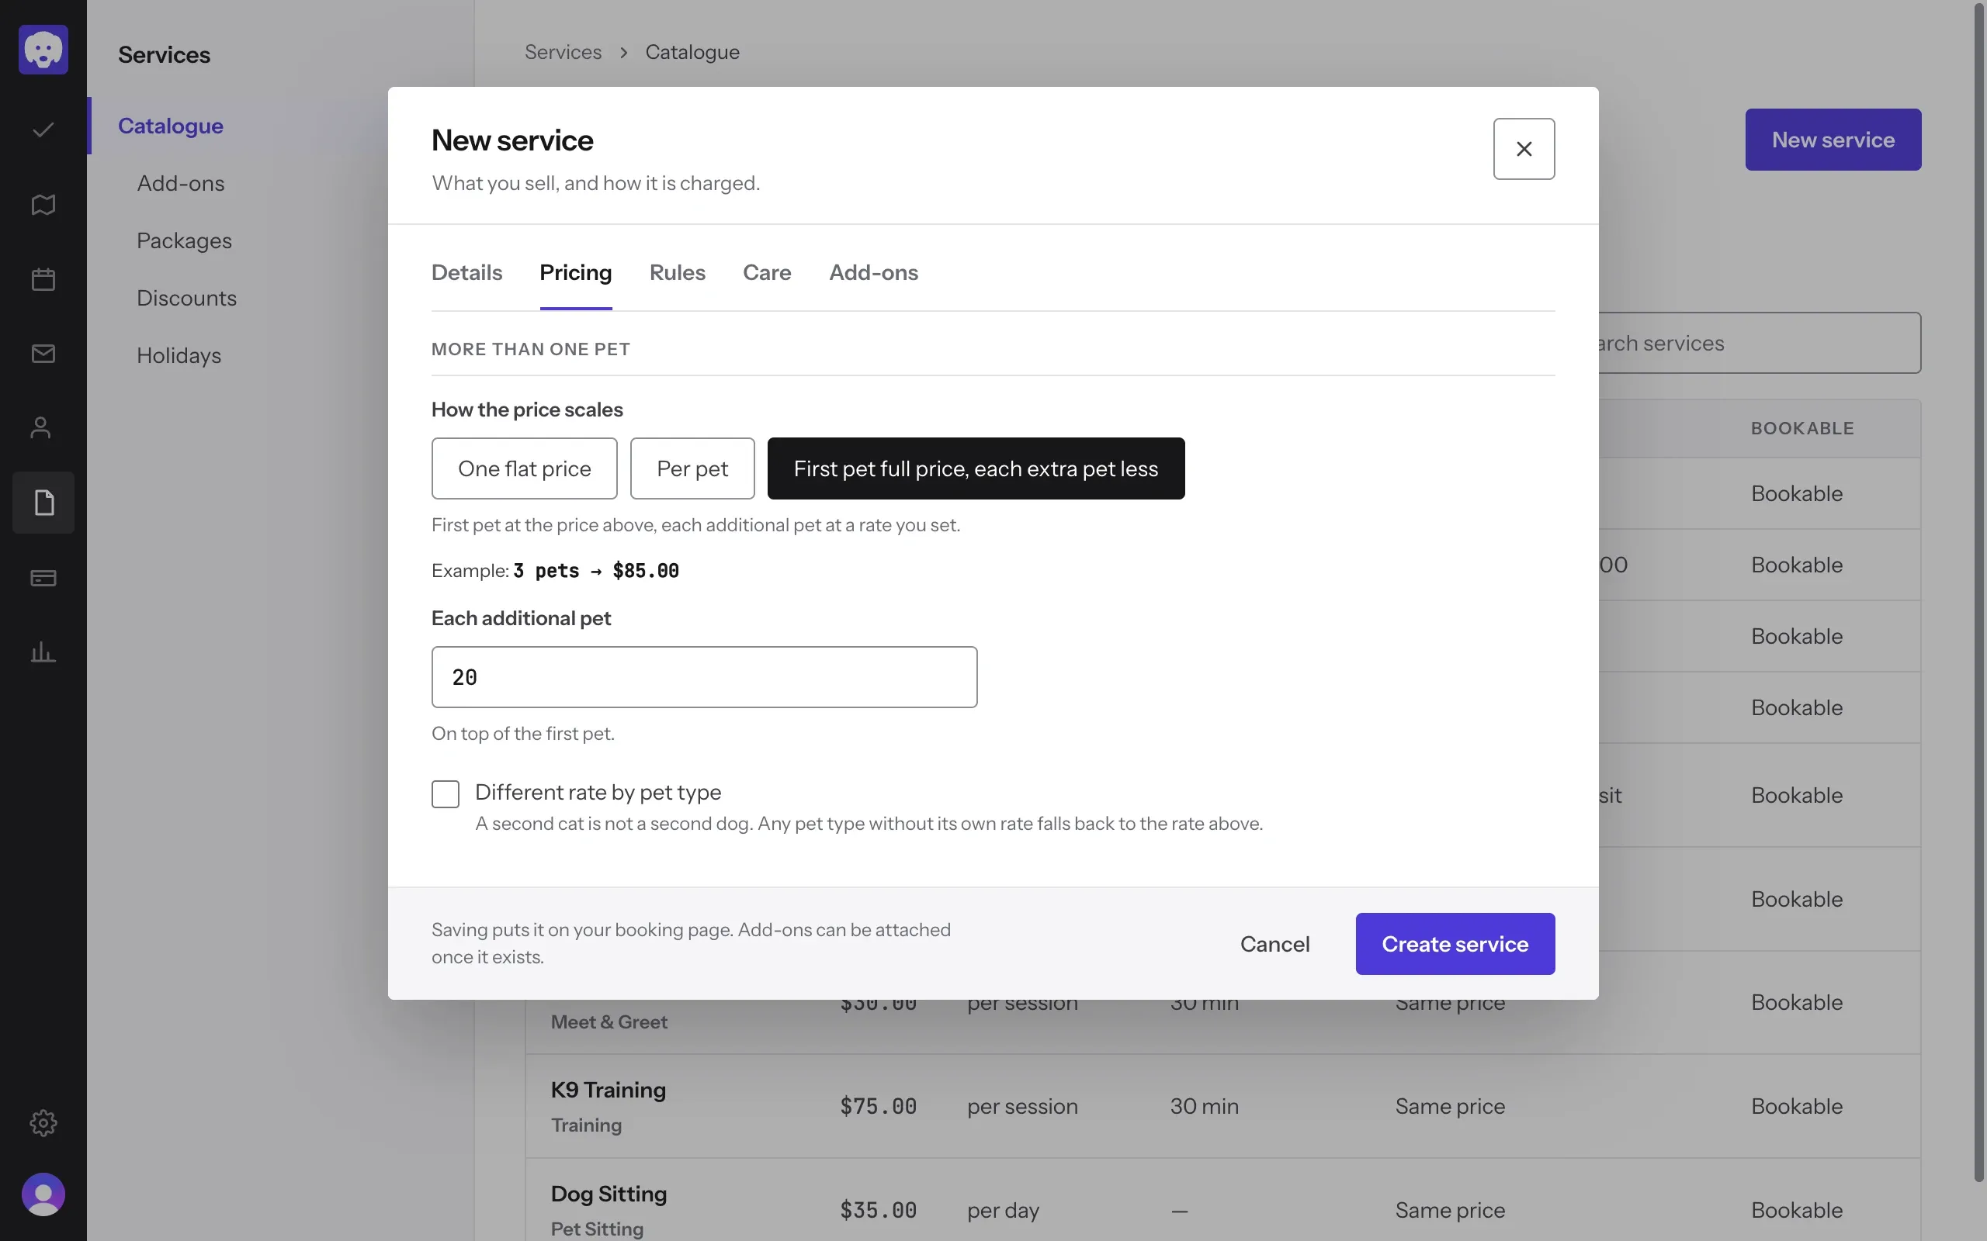
Task: Open Discounts in the sidebar
Action: (x=186, y=298)
